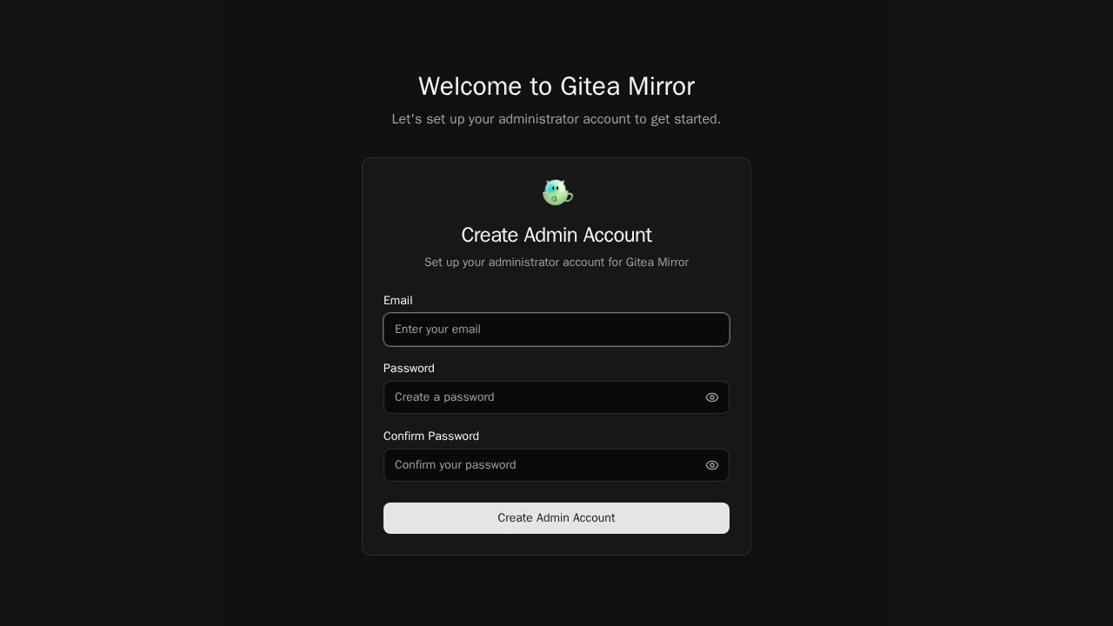Viewport: 1113px width, 626px height.
Task: Reveal characters in the second password box
Action: click(712, 465)
